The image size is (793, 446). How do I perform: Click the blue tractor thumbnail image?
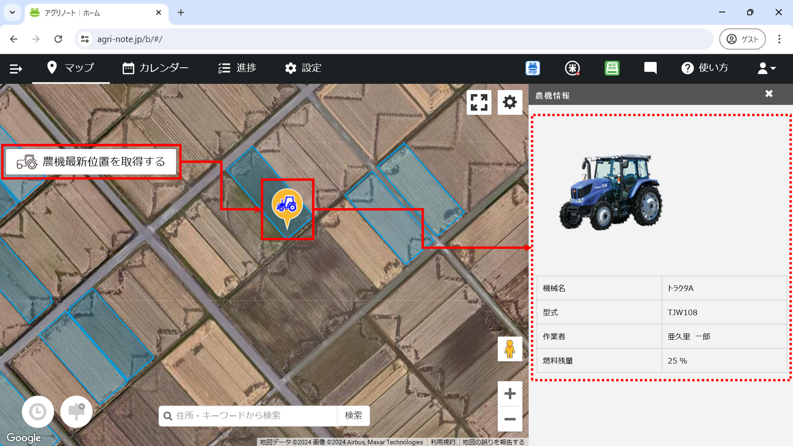click(x=611, y=192)
